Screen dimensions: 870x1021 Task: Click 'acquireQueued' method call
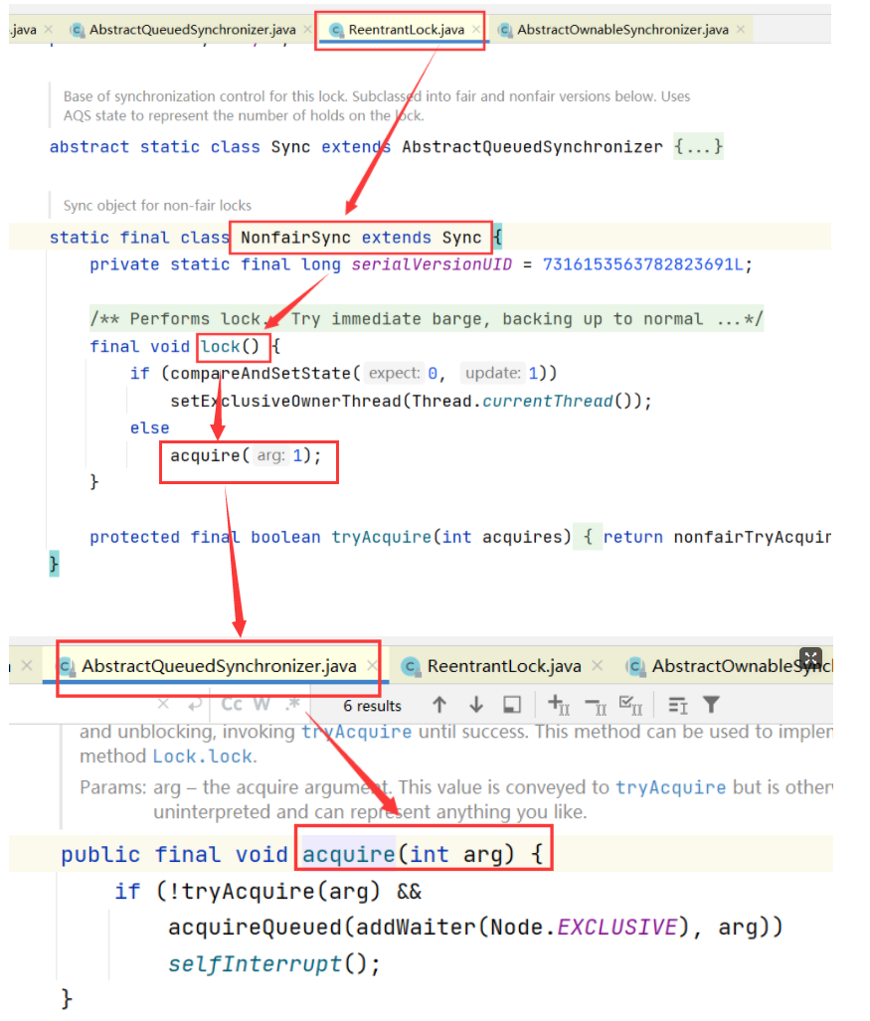click(255, 928)
